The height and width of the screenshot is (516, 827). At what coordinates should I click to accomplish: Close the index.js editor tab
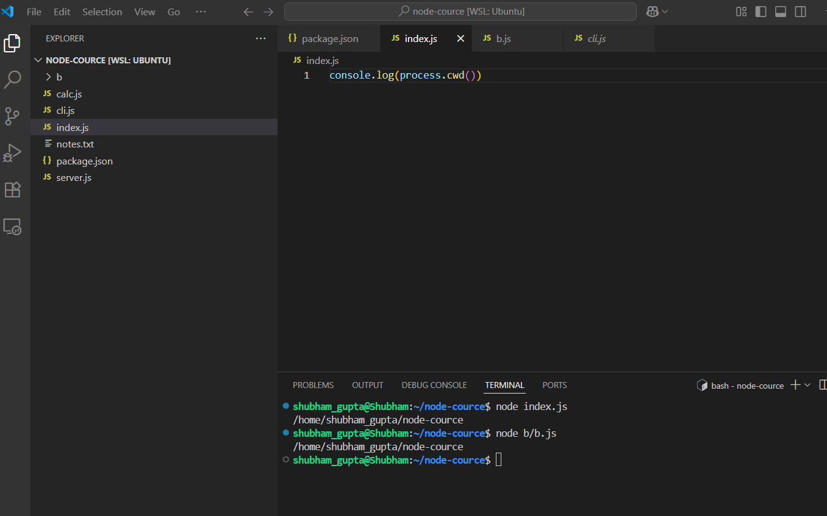[x=460, y=38]
